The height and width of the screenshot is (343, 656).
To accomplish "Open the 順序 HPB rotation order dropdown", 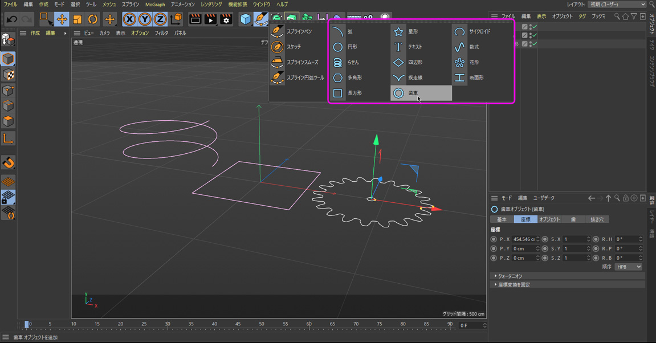I will 628,267.
